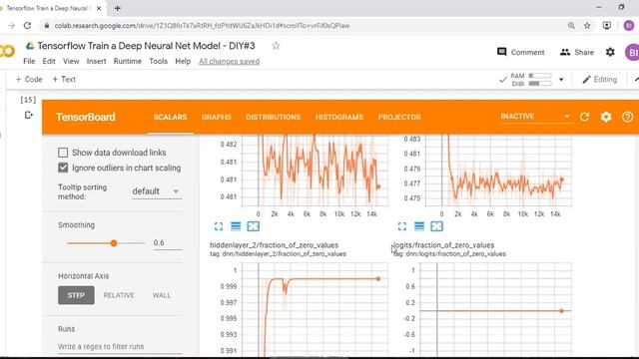Switch to the PROJECTOR tab
The width and height of the screenshot is (639, 359).
[399, 117]
